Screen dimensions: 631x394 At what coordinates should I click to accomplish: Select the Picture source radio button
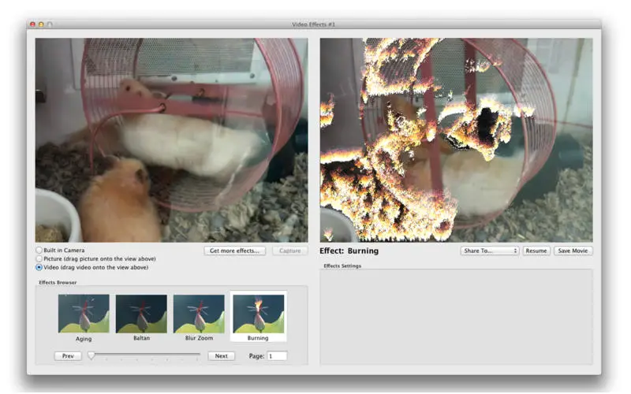click(39, 258)
